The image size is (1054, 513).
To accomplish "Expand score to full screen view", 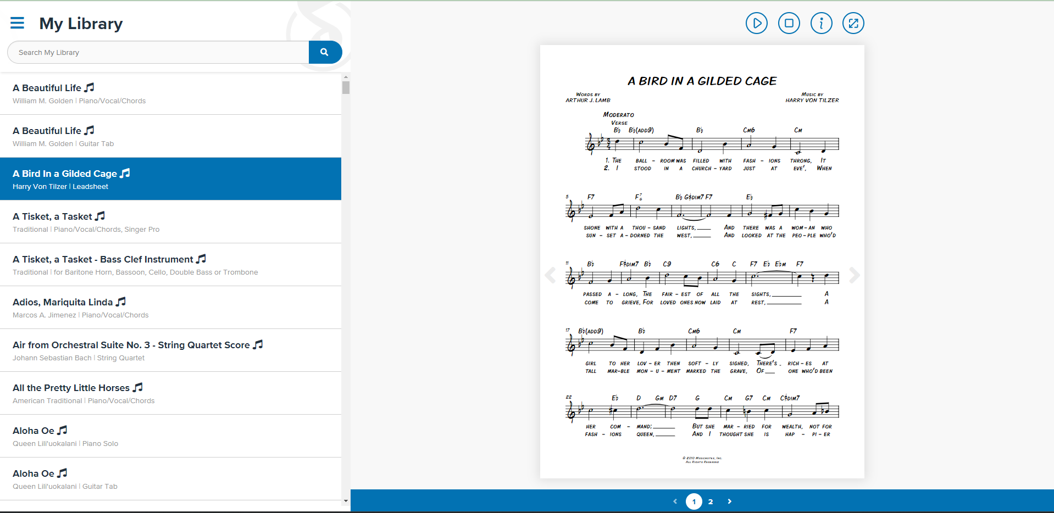I will tap(853, 23).
